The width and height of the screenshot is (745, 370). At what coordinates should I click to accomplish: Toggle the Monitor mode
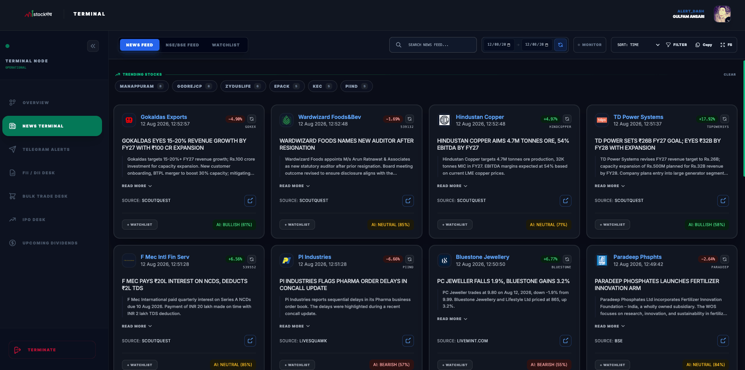[x=590, y=45]
